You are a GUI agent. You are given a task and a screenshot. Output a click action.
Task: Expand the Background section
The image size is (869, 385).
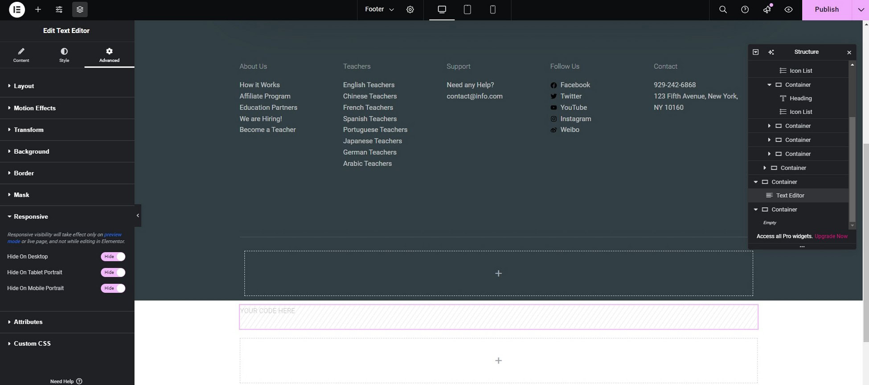tap(67, 152)
